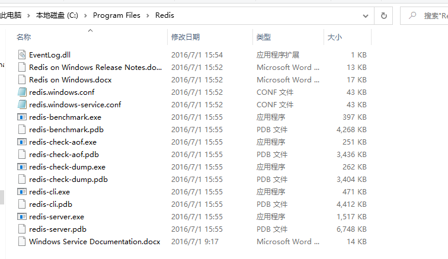Click the redis-server.pdb file icon

(x=22, y=229)
